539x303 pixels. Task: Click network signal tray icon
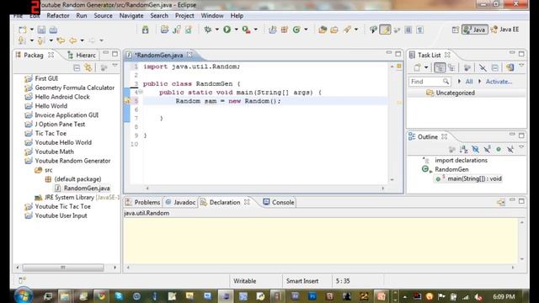(x=465, y=297)
